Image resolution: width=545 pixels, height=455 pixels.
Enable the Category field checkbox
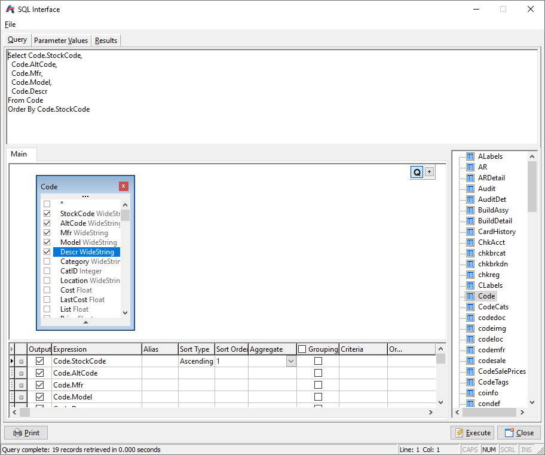point(47,262)
